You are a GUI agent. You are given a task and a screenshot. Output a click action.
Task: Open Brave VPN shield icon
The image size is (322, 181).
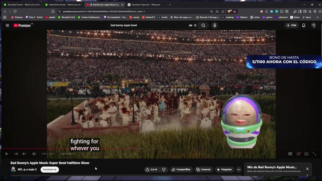(315, 11)
